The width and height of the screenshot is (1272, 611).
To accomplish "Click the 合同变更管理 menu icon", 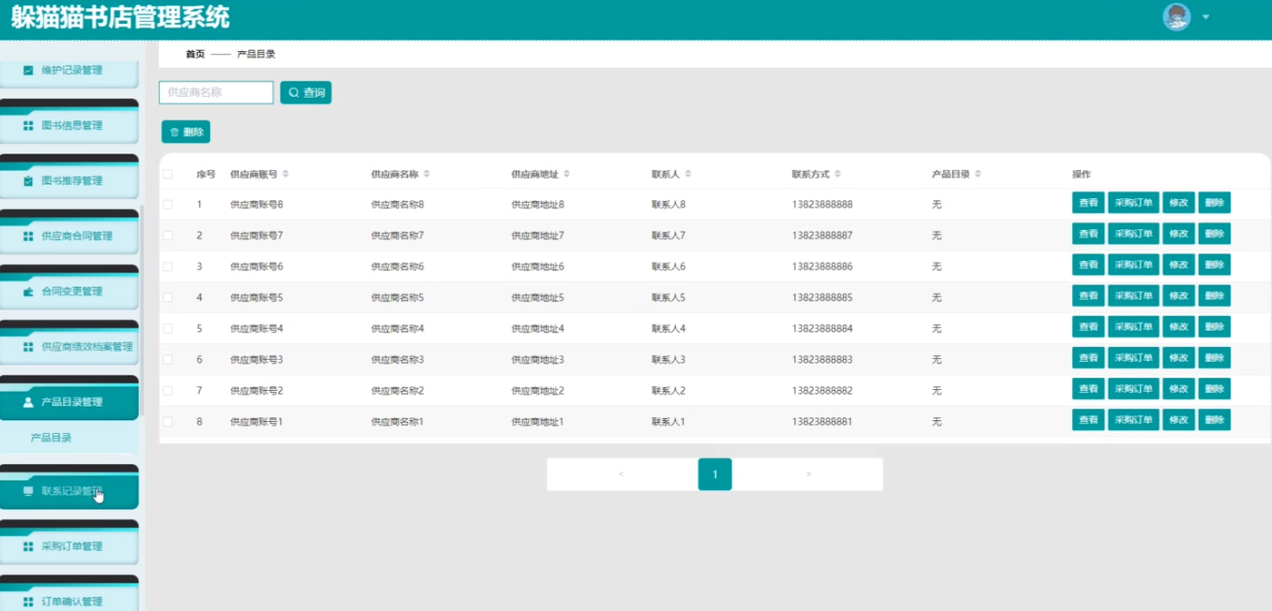I will click(x=28, y=292).
